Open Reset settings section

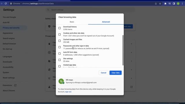[x=9, y=78]
